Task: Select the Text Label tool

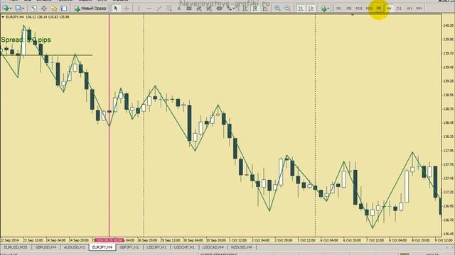Action: point(189,8)
